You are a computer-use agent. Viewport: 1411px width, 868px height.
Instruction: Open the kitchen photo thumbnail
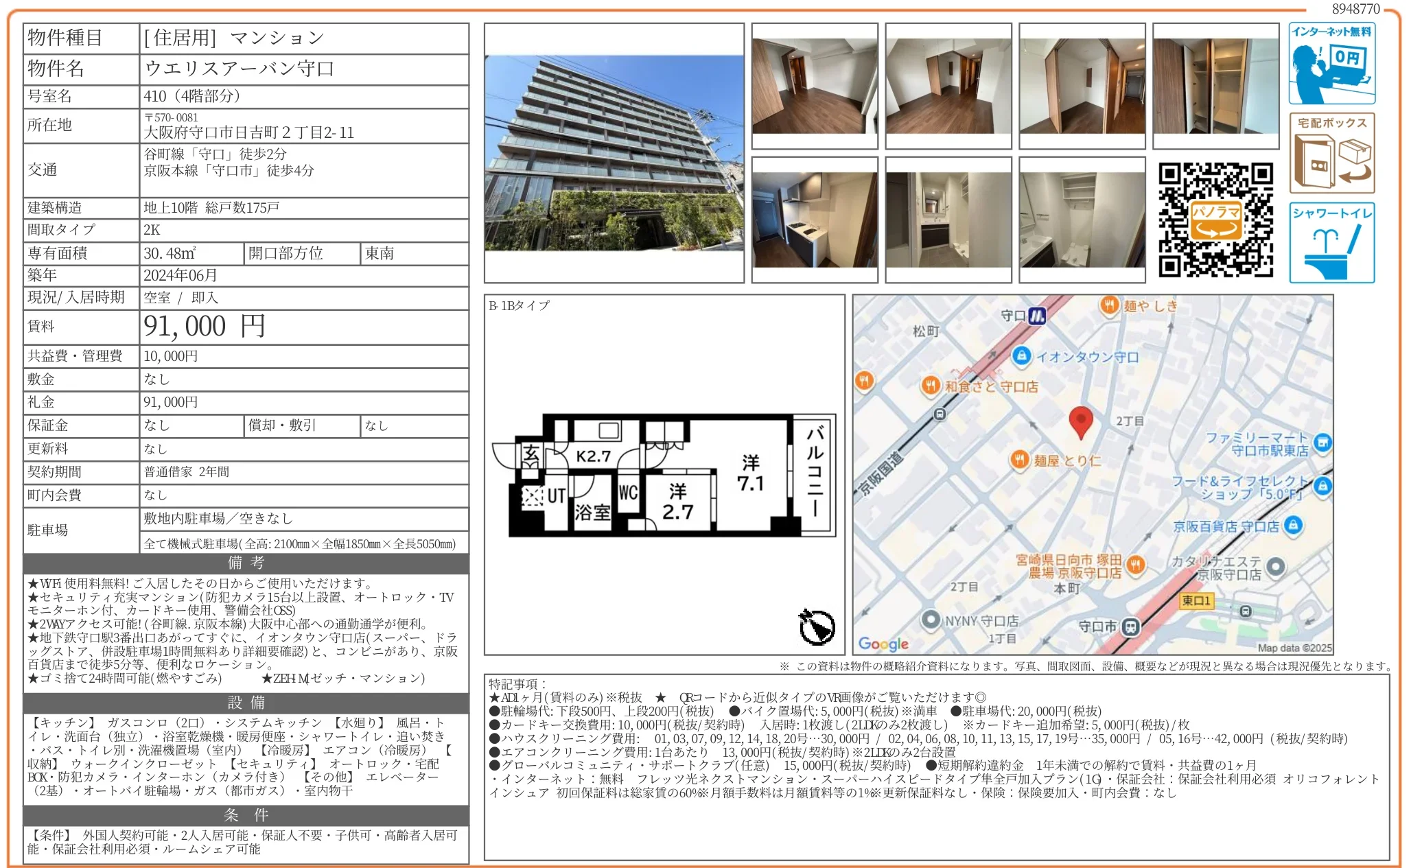pos(814,220)
